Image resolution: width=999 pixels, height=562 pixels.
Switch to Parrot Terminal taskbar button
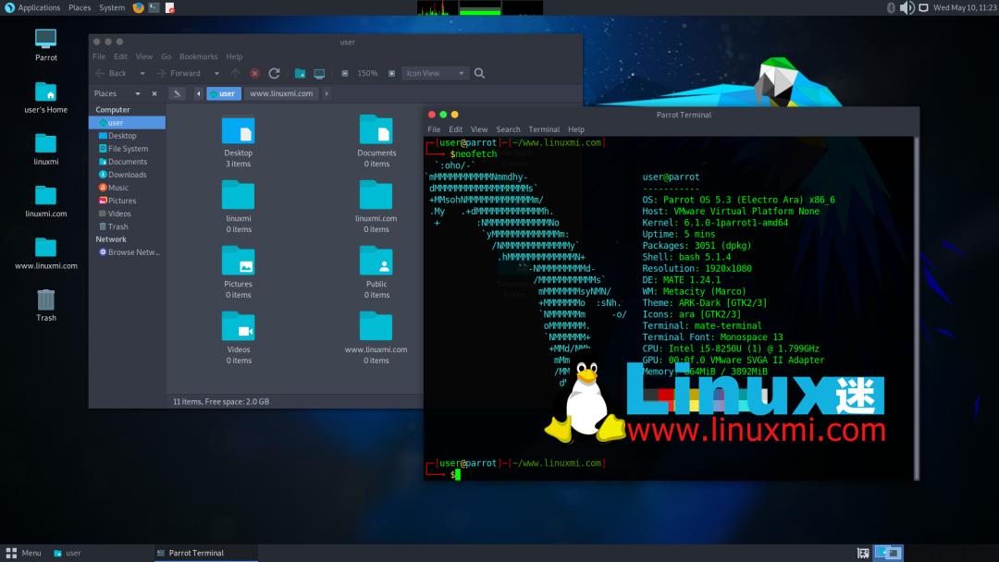205,553
